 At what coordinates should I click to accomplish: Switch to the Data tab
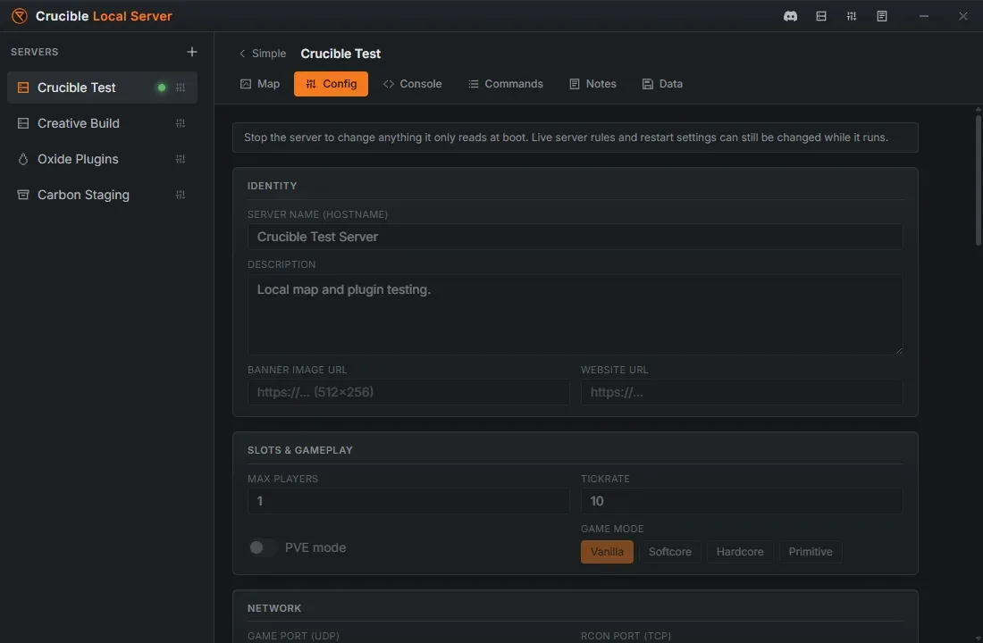[663, 84]
